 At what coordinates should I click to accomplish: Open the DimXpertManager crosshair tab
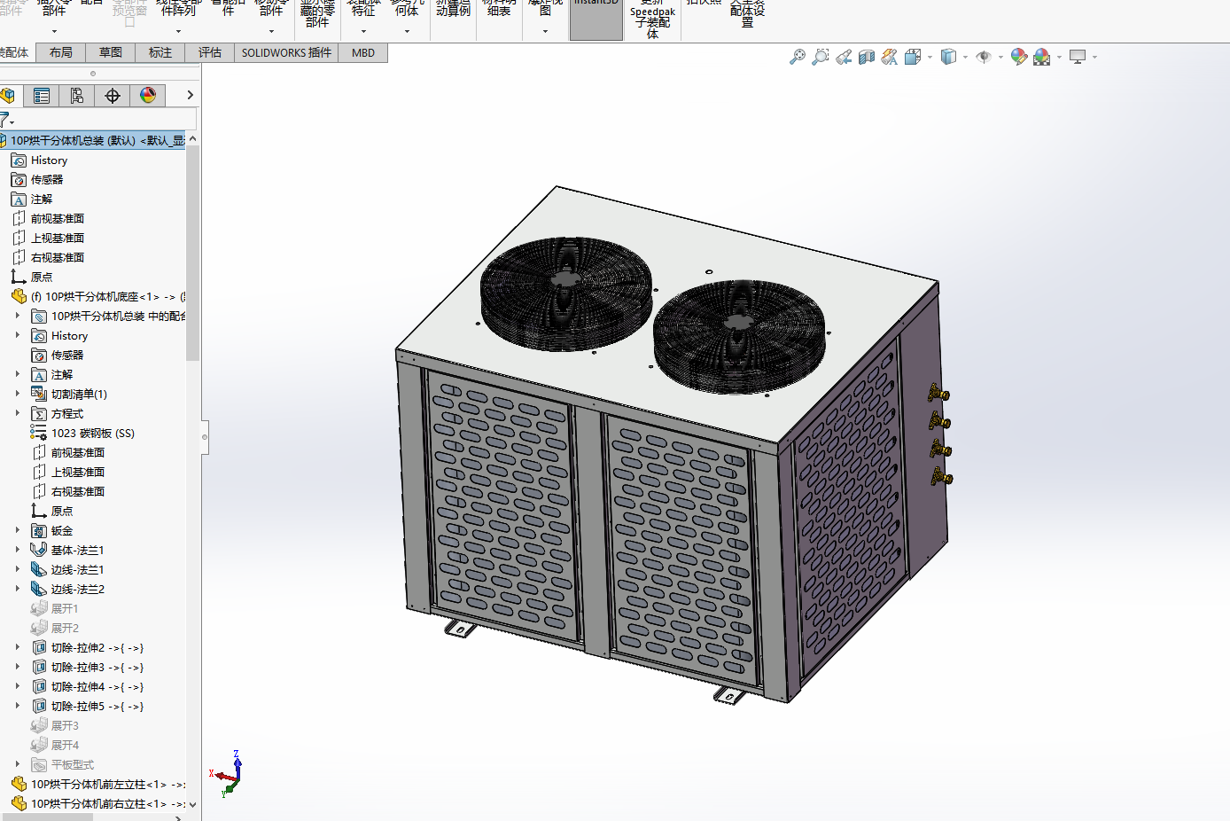tap(113, 96)
